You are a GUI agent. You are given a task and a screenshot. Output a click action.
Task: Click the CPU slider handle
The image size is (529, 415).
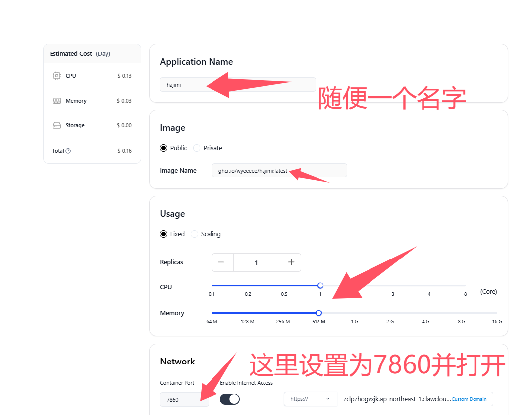320,285
